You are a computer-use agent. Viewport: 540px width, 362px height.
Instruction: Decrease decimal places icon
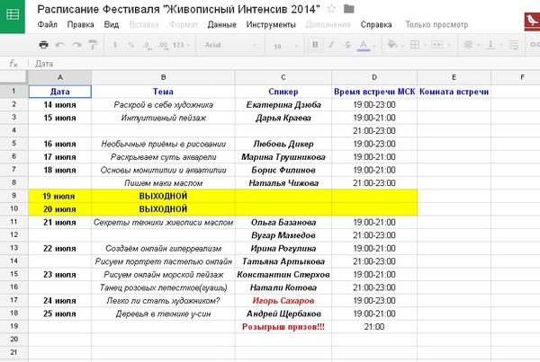click(x=148, y=46)
